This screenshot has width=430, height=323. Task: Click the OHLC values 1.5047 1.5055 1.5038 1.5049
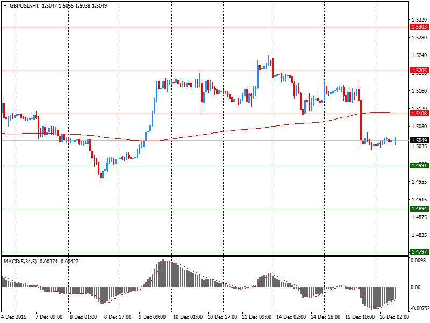tap(74, 6)
